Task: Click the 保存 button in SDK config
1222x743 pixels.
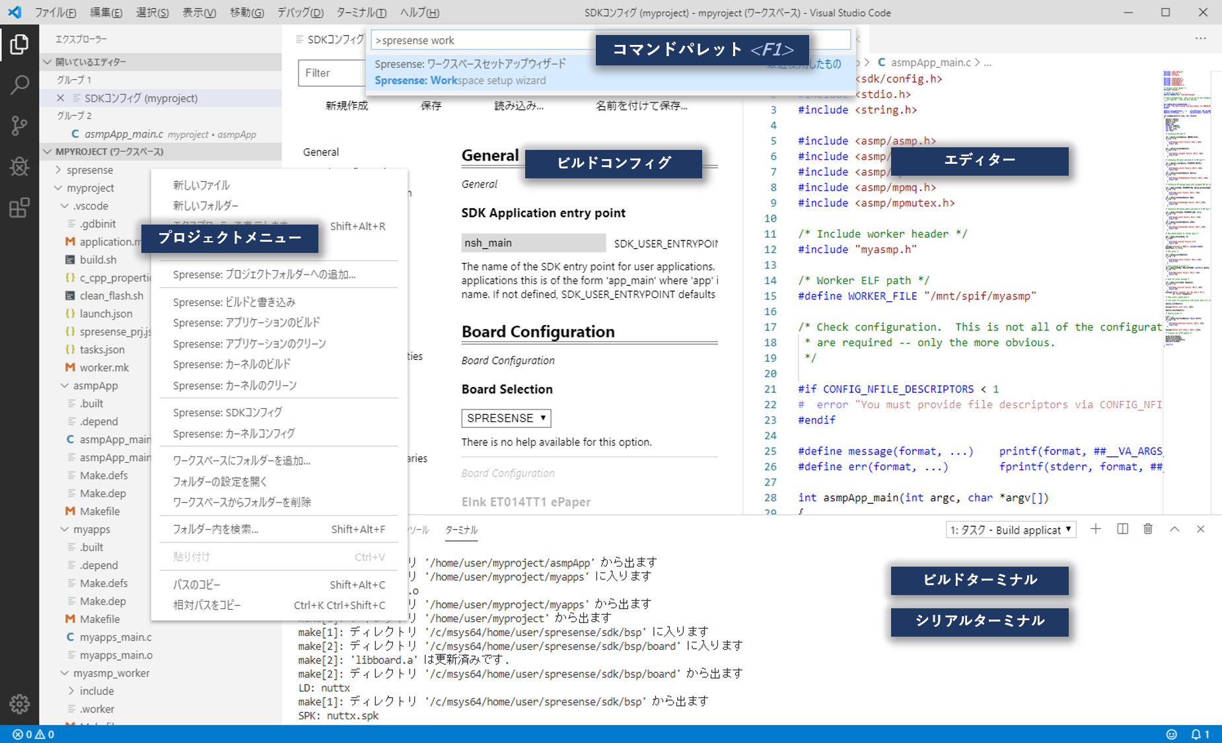Action: (431, 106)
